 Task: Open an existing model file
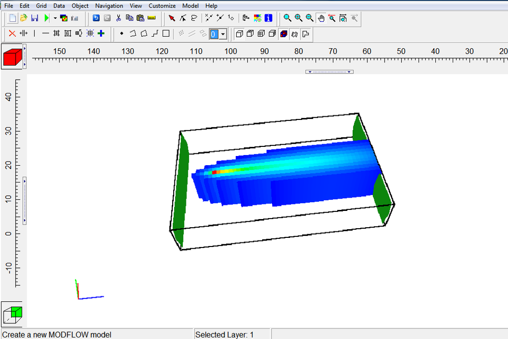click(x=23, y=18)
